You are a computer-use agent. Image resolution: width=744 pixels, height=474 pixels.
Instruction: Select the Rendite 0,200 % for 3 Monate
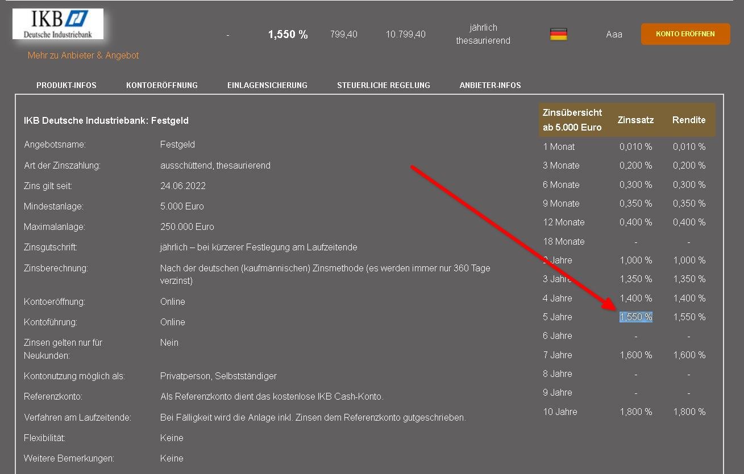[689, 166]
